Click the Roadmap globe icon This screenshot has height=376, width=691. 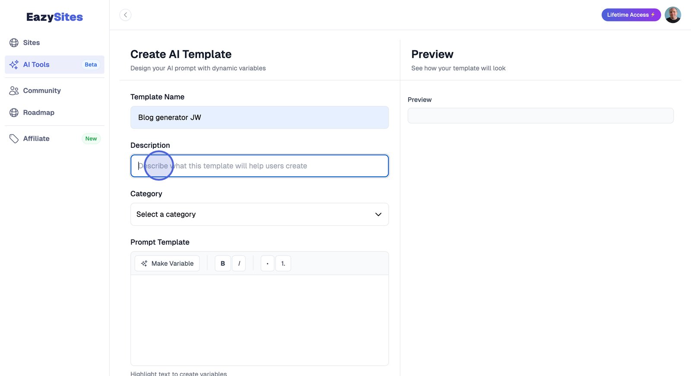(14, 113)
